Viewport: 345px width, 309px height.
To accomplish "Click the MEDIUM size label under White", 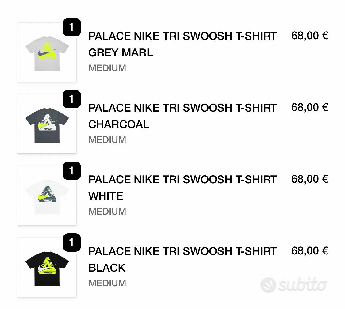I will [107, 212].
